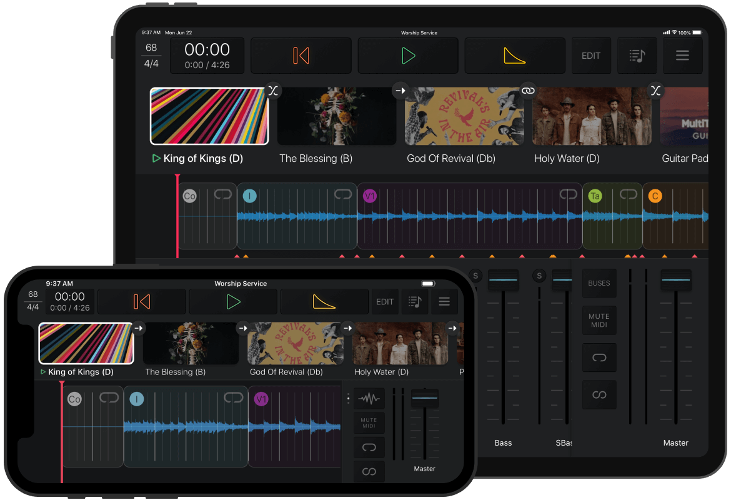Open the hamburger menu icon
This screenshot has width=731, height=500.
click(x=682, y=56)
